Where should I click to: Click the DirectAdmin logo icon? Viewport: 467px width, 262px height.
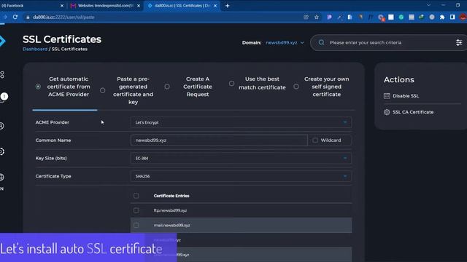[x=3, y=41]
